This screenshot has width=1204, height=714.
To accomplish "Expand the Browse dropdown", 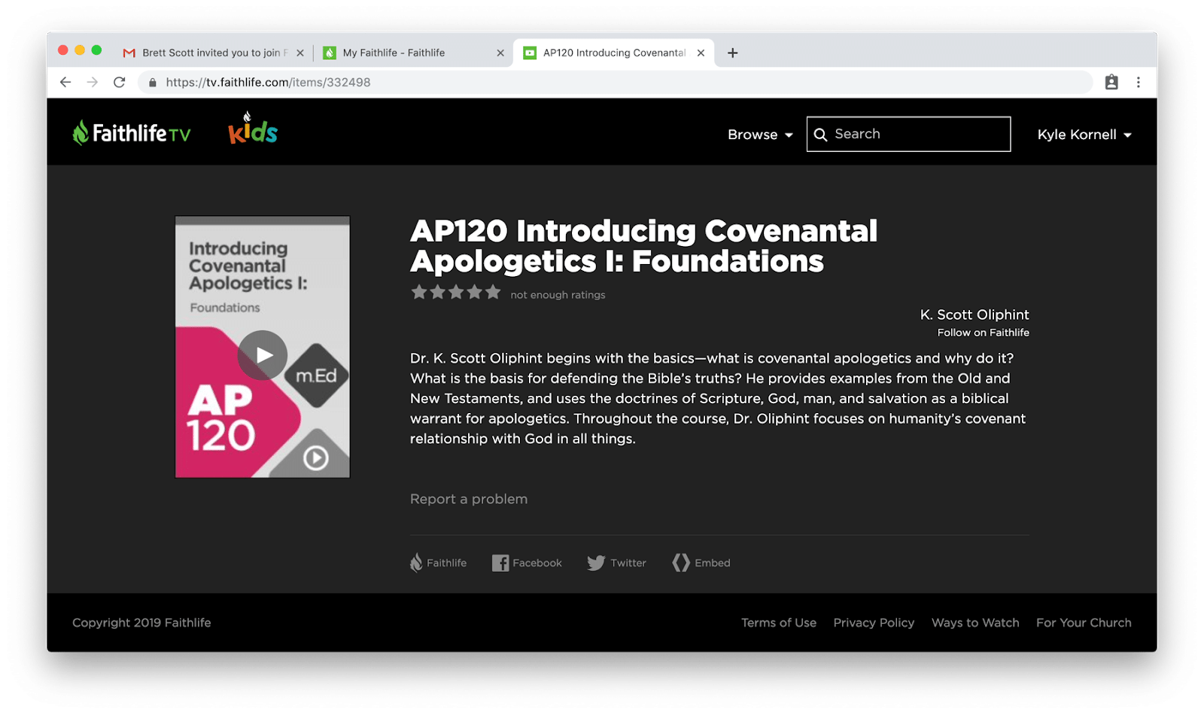I will (760, 135).
